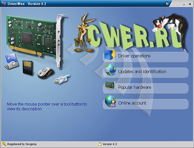
Task: Click the Version 4.3 status bar icon
Action: [100, 144]
